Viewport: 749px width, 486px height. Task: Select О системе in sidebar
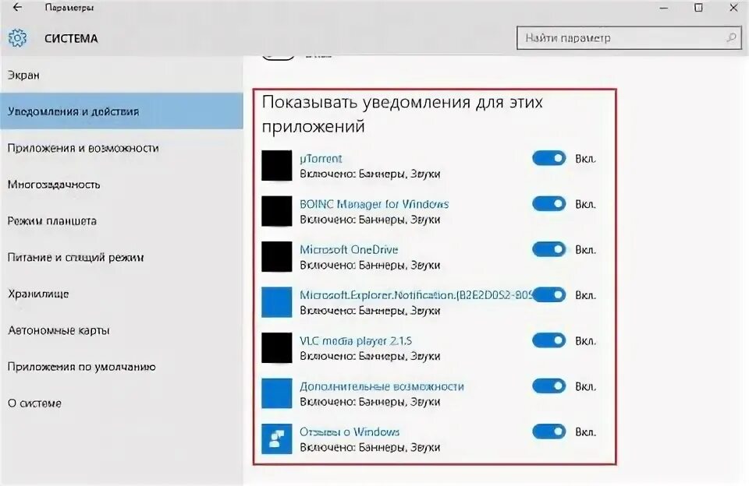pyautogui.click(x=122, y=403)
